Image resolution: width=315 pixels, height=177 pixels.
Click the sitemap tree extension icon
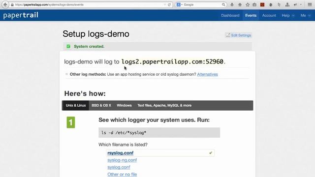287,4
